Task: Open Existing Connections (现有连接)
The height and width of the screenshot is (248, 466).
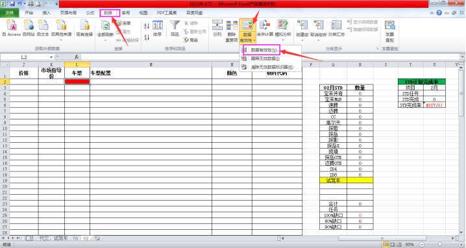Action: click(84, 29)
